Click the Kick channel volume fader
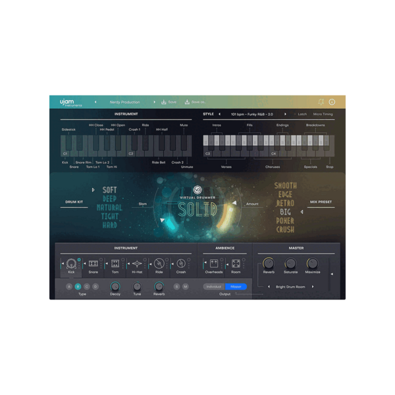 coord(62,264)
